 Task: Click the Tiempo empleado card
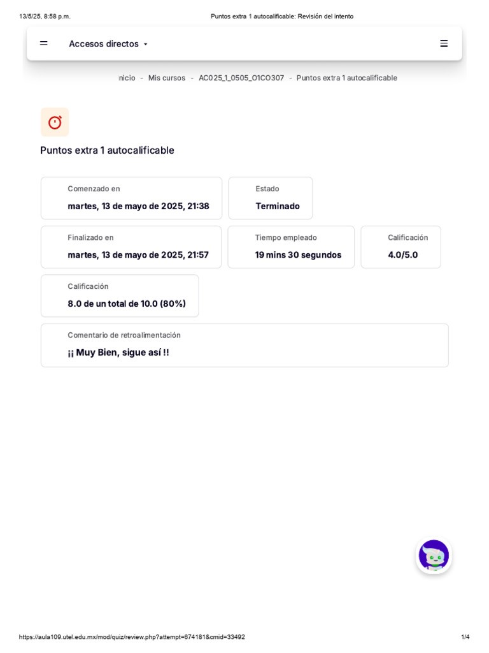coord(291,247)
